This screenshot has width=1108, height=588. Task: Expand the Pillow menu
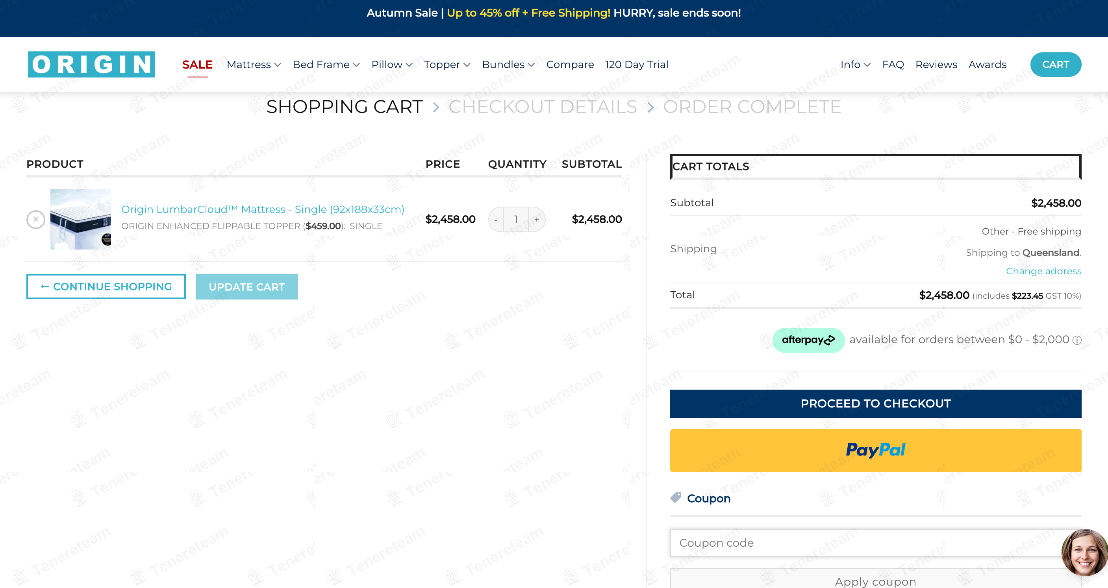(x=392, y=65)
